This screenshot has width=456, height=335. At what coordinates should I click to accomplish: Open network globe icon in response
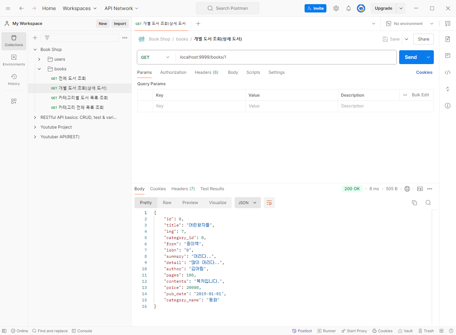(407, 189)
